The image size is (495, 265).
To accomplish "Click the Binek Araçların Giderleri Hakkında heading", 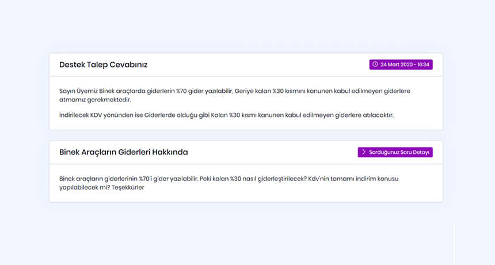I will 123,152.
